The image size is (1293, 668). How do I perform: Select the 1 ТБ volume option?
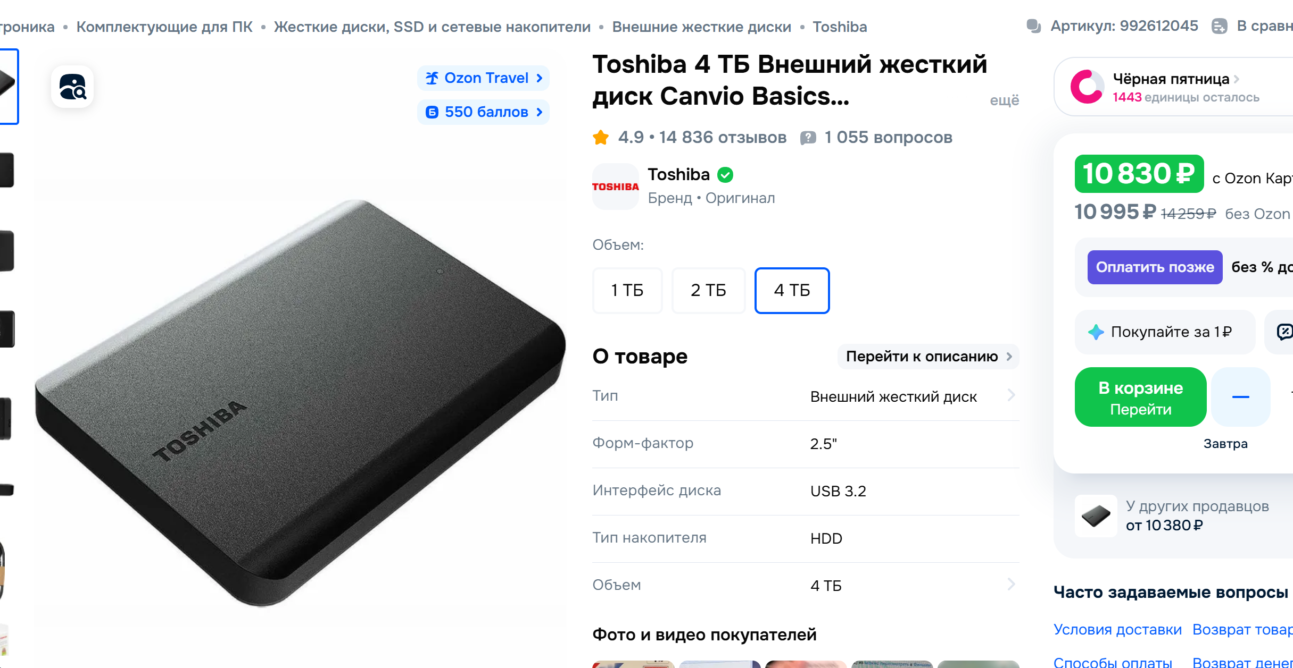click(627, 291)
